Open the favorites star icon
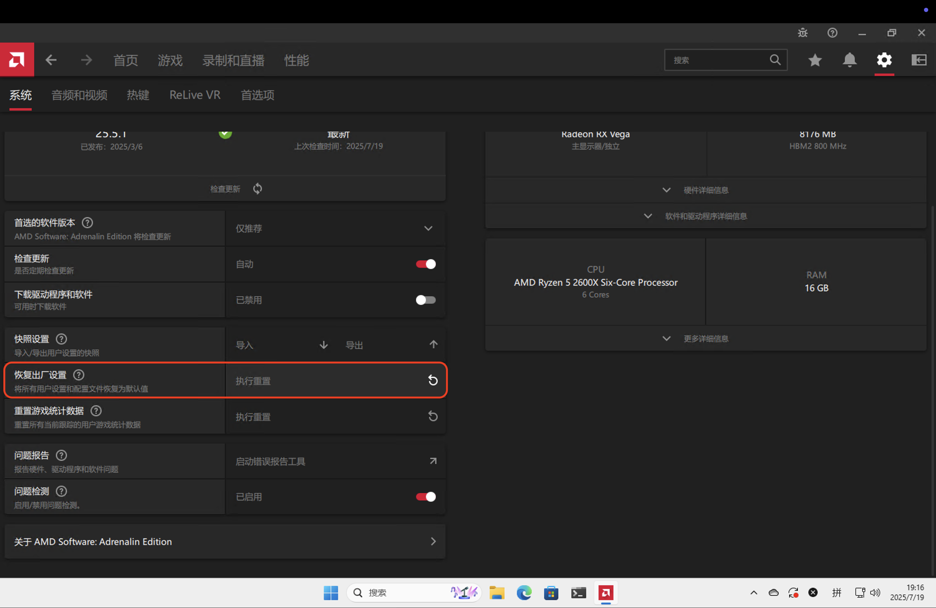This screenshot has width=936, height=608. point(815,60)
